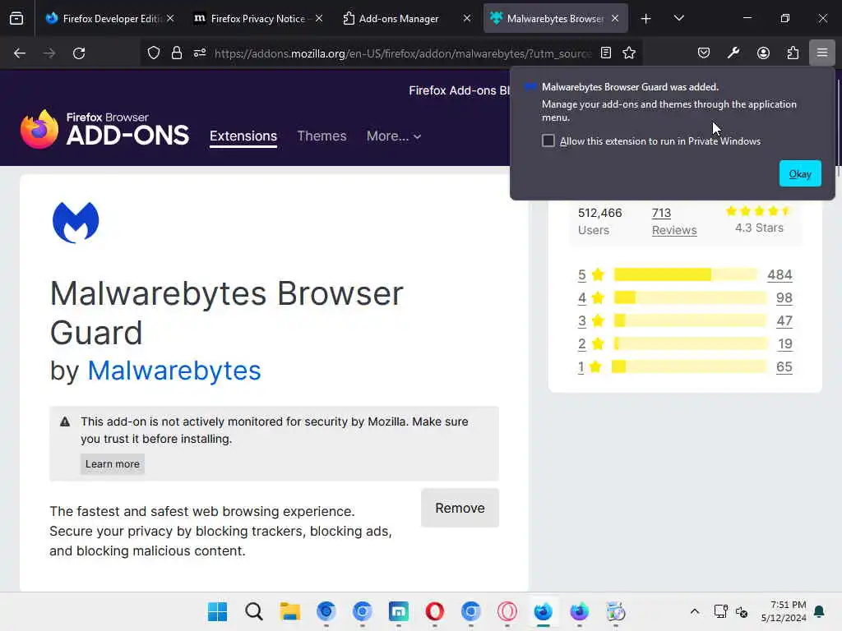Open the 484 five-star reviews count
This screenshot has height=631, width=842.
[780, 274]
